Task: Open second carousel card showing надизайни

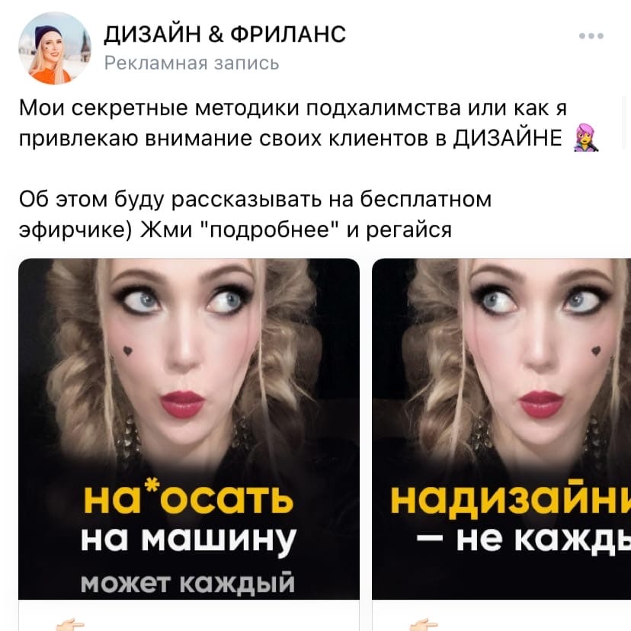Action: (x=501, y=429)
